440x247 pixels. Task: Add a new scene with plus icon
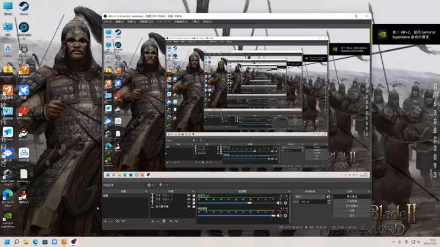(105, 221)
